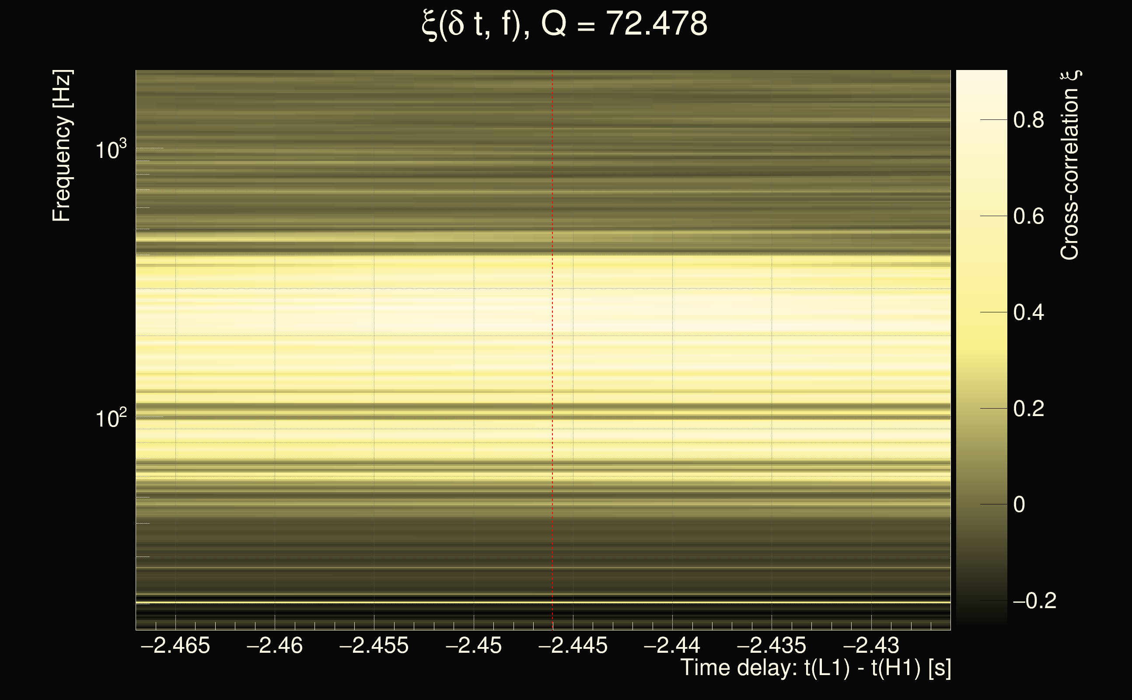
Task: Click the Frequency [Hz] y-axis label
Action: tap(62, 146)
